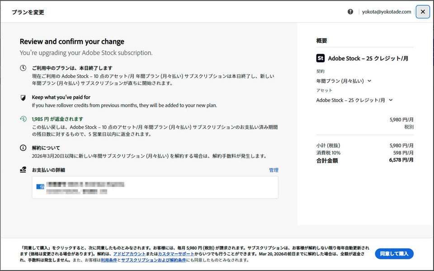Click the 管理 link for payment

click(274, 170)
